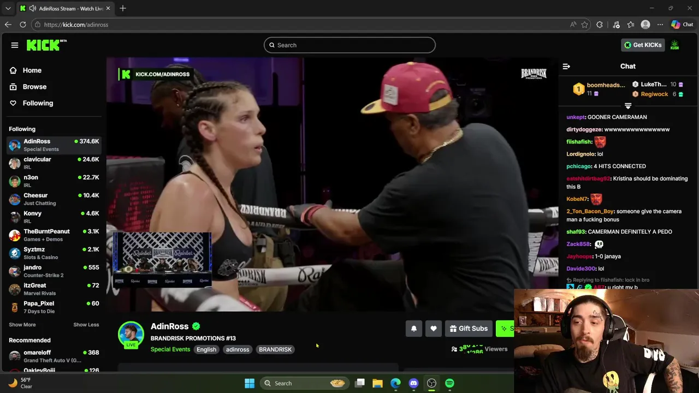The height and width of the screenshot is (393, 699).
Task: Open the Kick hamburger sidebar menu
Action: (15, 45)
